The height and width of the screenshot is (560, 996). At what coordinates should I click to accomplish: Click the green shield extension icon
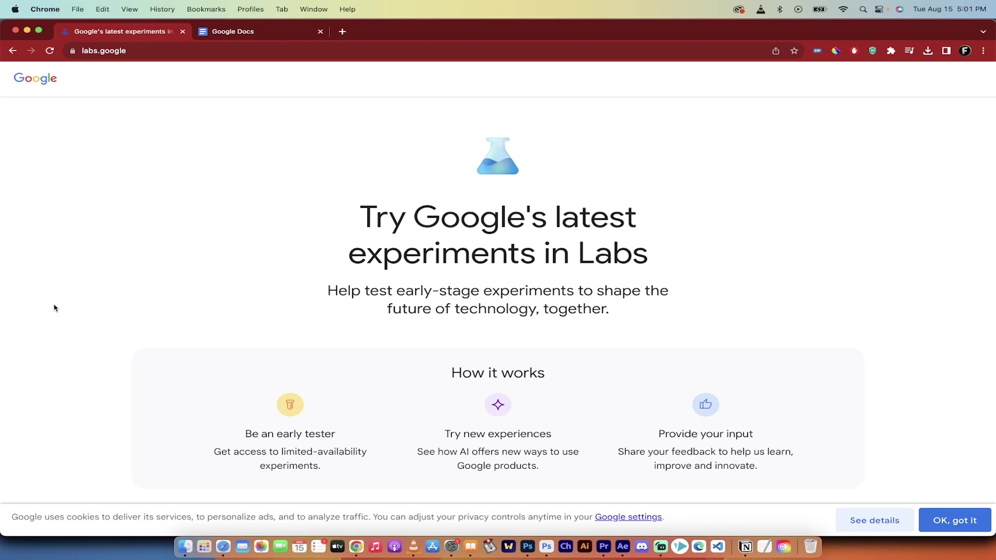[873, 50]
